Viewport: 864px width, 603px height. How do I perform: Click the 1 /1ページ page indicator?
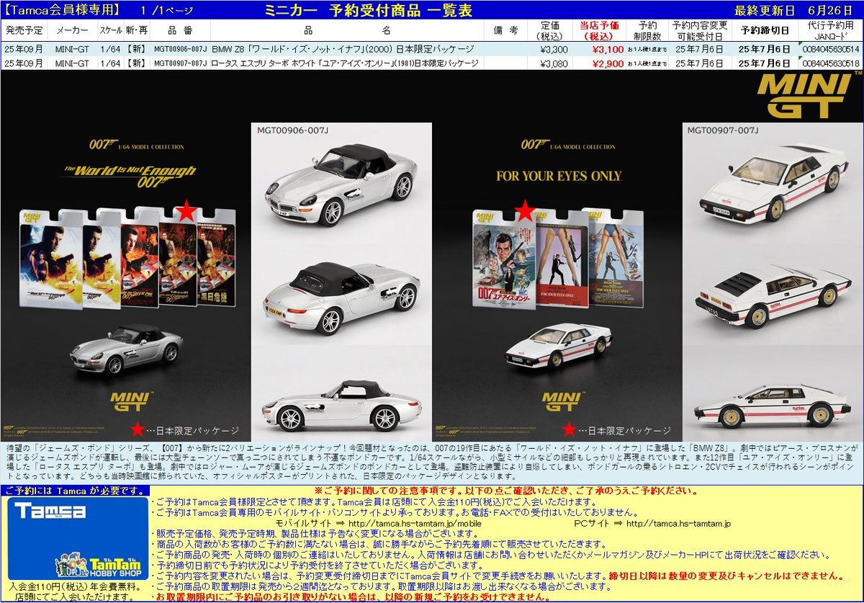168,9
